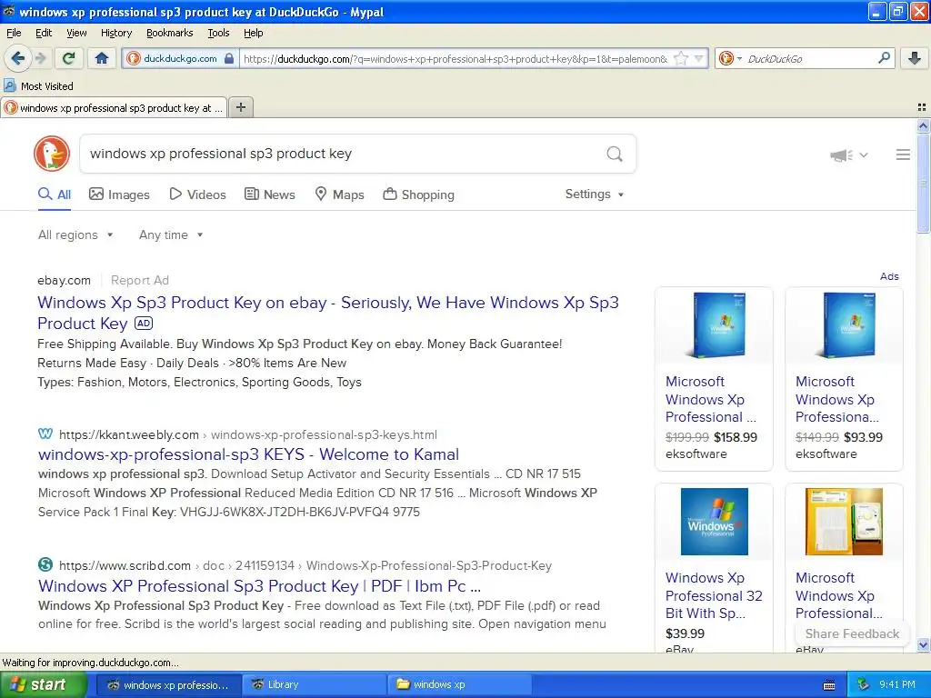This screenshot has height=698, width=931.
Task: Click the tab groups grid icon
Action: [x=922, y=107]
